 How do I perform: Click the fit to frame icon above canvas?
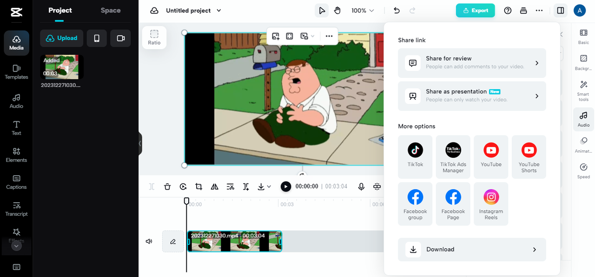(290, 36)
